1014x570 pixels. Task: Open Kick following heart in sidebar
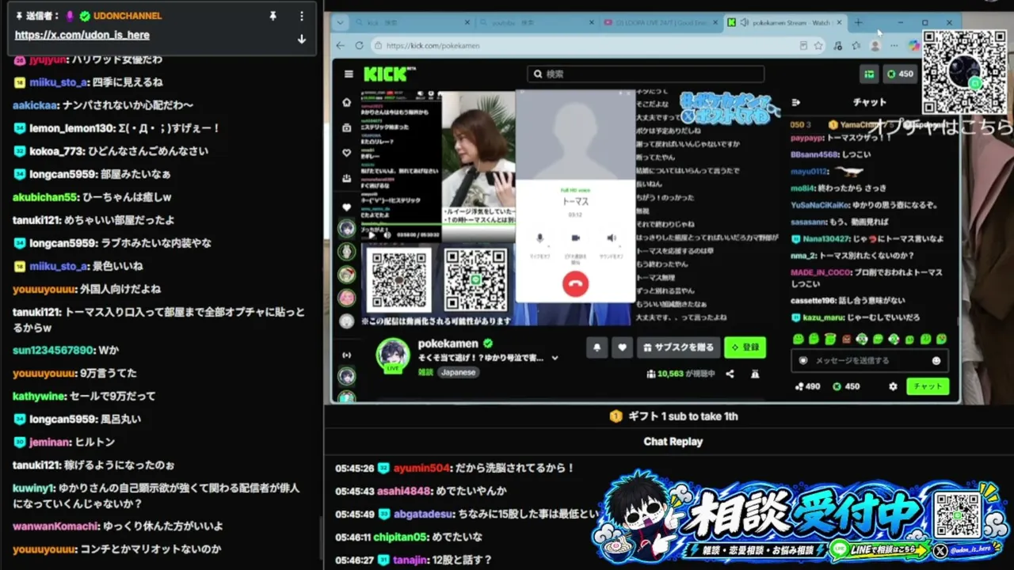(x=346, y=153)
